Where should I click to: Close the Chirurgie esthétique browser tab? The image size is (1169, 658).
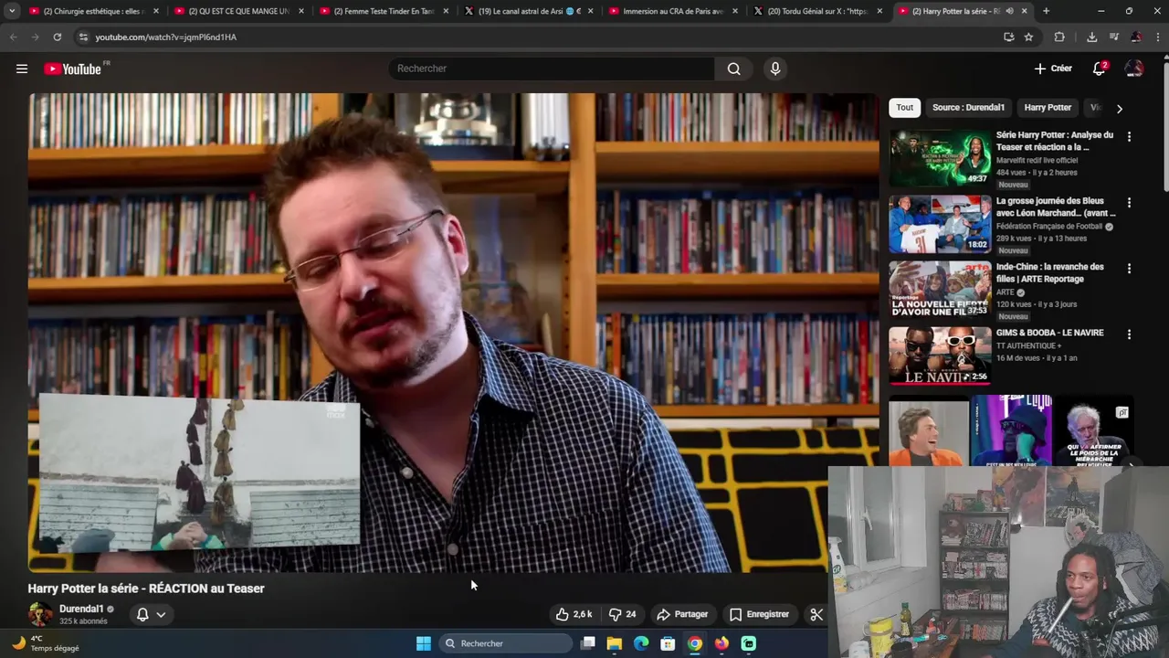click(156, 11)
